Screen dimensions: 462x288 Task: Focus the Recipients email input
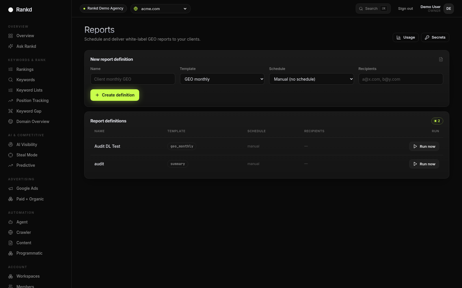point(401,79)
